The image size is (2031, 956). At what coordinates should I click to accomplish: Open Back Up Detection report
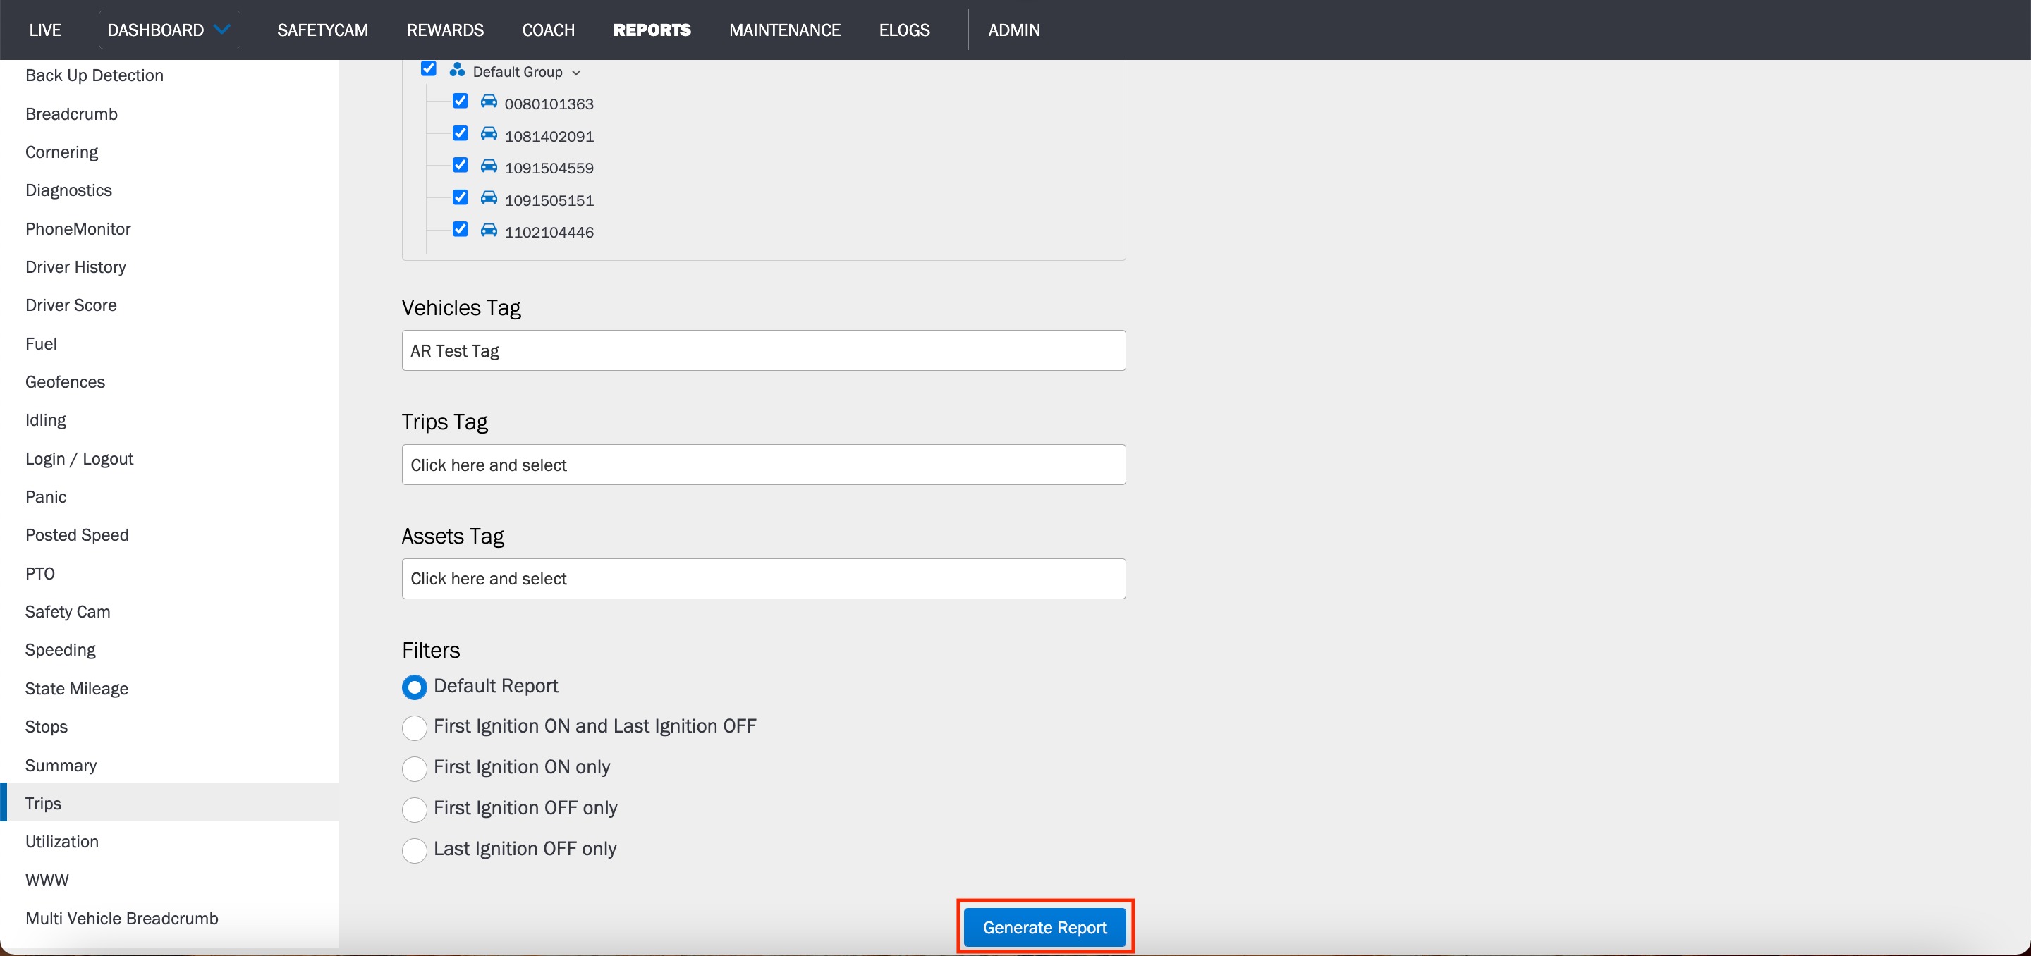[x=94, y=75]
